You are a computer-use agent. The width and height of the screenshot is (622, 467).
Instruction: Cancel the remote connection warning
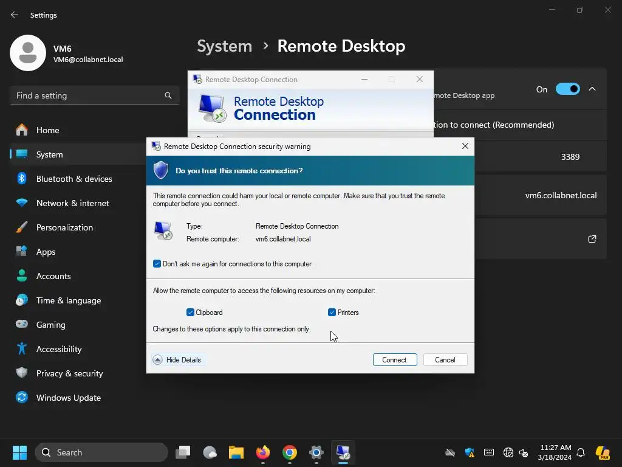pyautogui.click(x=445, y=360)
